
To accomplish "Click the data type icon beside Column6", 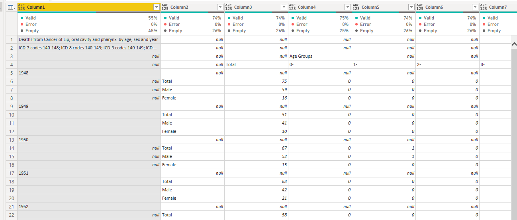I will (x=420, y=7).
